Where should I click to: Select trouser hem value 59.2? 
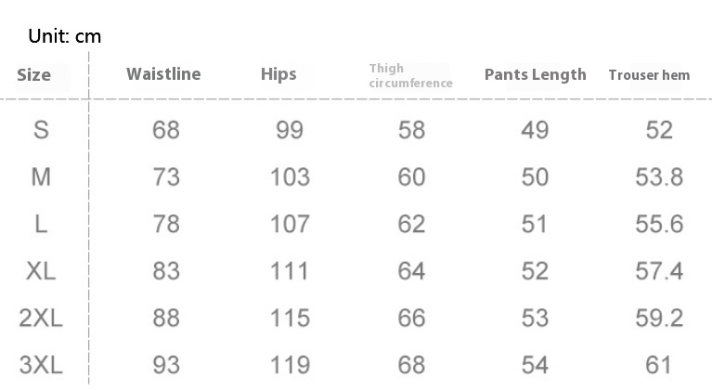(659, 318)
